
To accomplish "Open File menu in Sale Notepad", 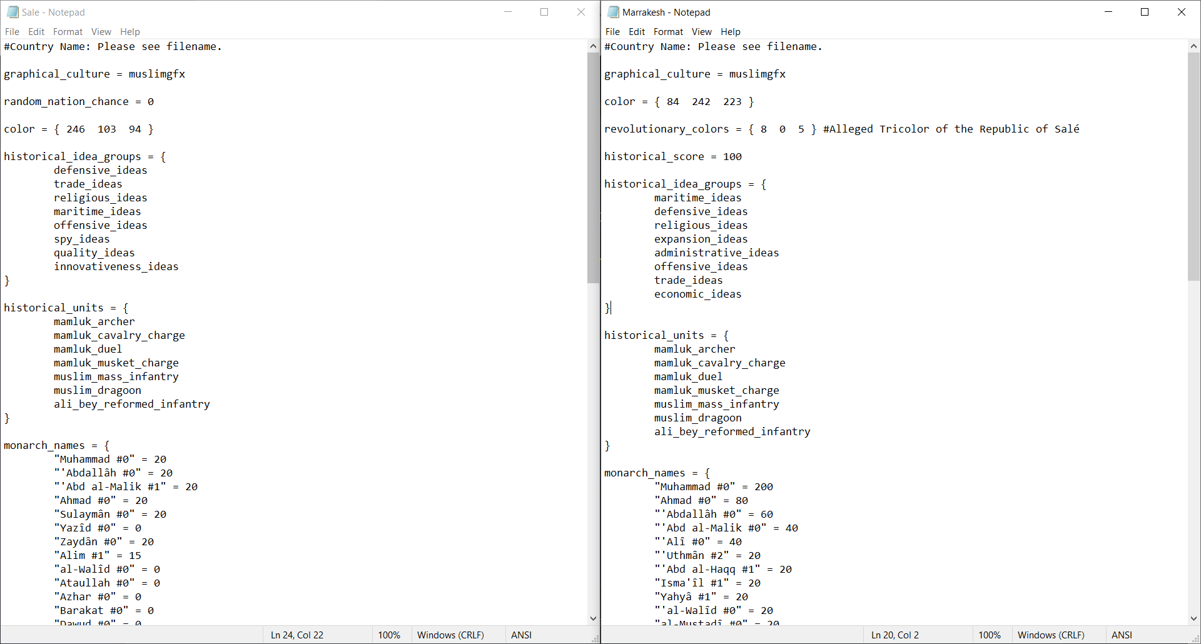I will coord(12,32).
